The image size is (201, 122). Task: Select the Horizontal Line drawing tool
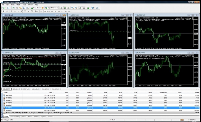click(15, 11)
